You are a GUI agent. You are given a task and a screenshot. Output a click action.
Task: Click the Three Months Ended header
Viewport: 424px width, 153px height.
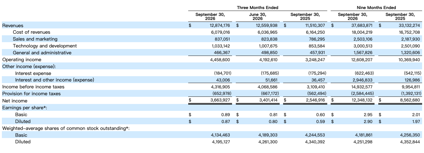tap(257, 7)
